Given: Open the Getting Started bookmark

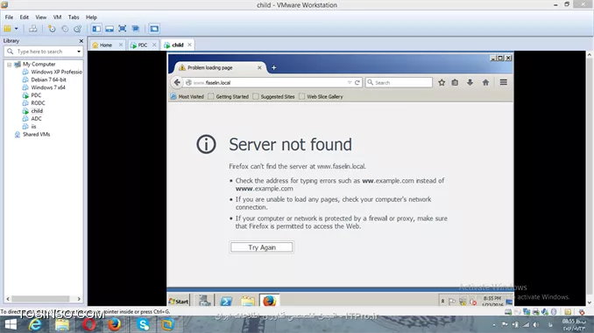Looking at the screenshot, I should point(229,97).
